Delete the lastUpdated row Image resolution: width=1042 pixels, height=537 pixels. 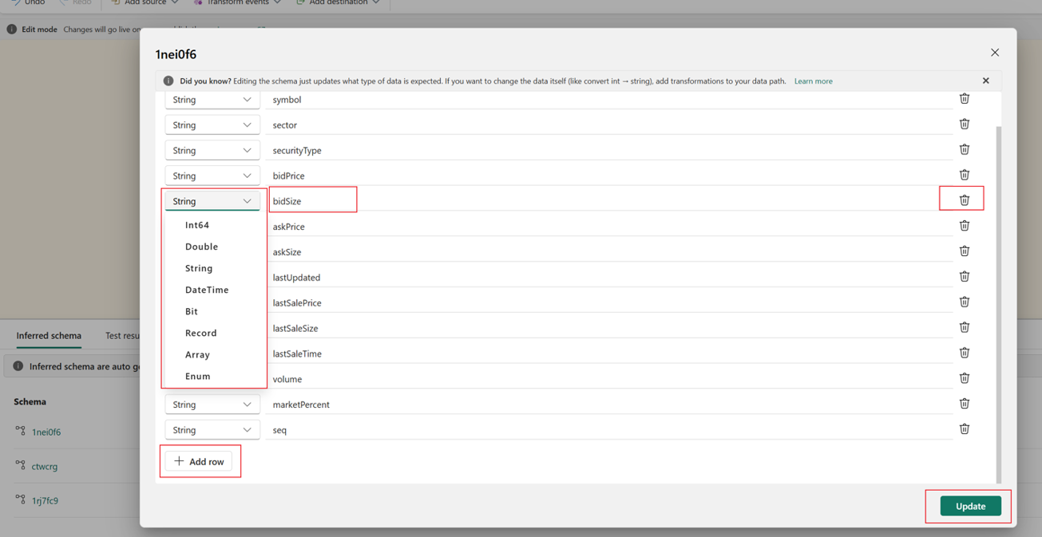(x=965, y=277)
